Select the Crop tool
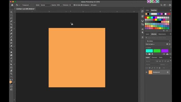 coord(11,24)
